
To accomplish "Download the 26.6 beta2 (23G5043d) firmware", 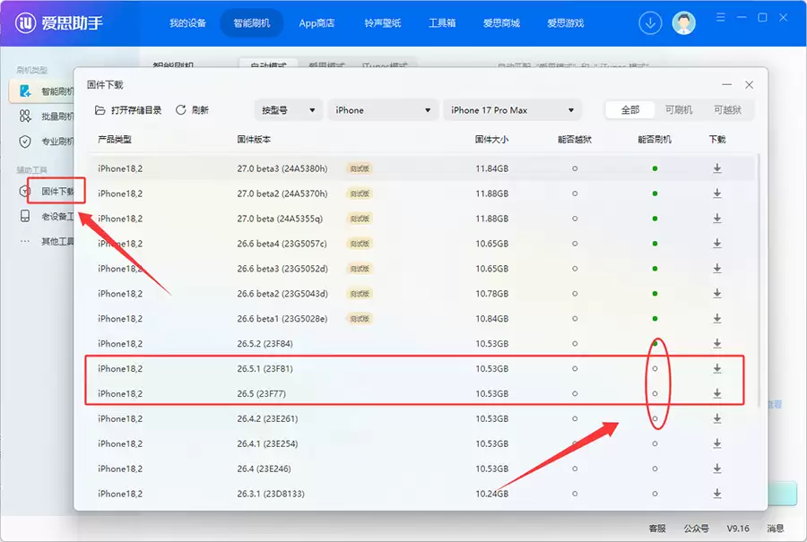I will click(717, 294).
